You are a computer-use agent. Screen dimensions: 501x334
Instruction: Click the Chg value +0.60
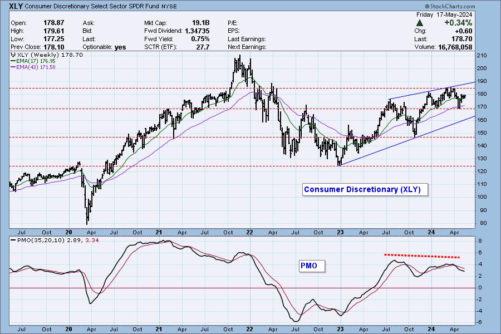[x=463, y=31]
